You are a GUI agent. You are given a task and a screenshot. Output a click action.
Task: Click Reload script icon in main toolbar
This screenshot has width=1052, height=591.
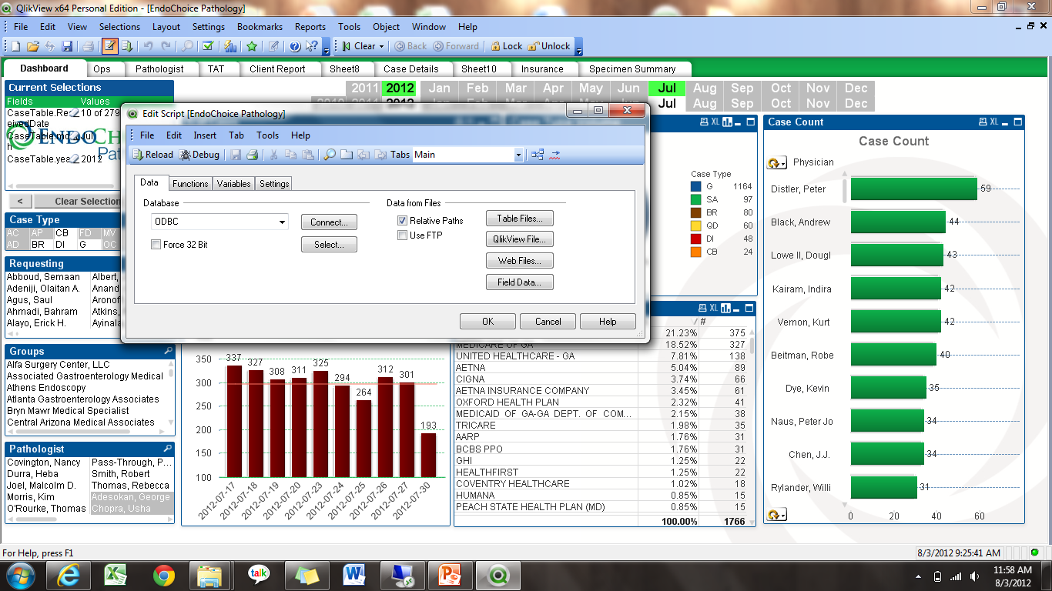pyautogui.click(x=127, y=46)
